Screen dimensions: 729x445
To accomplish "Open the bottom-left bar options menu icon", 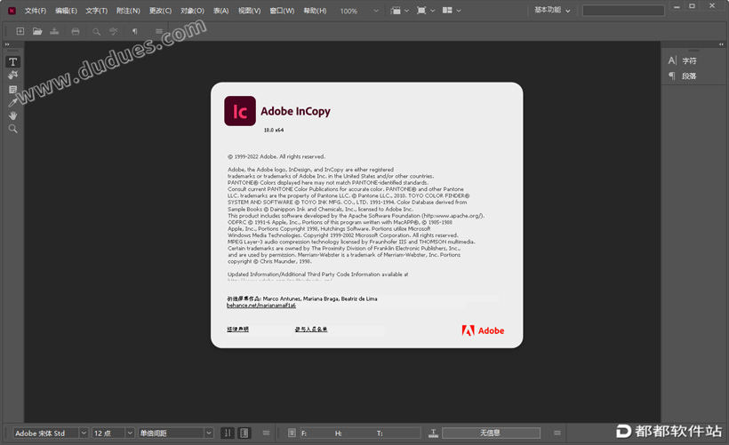I will tap(266, 433).
